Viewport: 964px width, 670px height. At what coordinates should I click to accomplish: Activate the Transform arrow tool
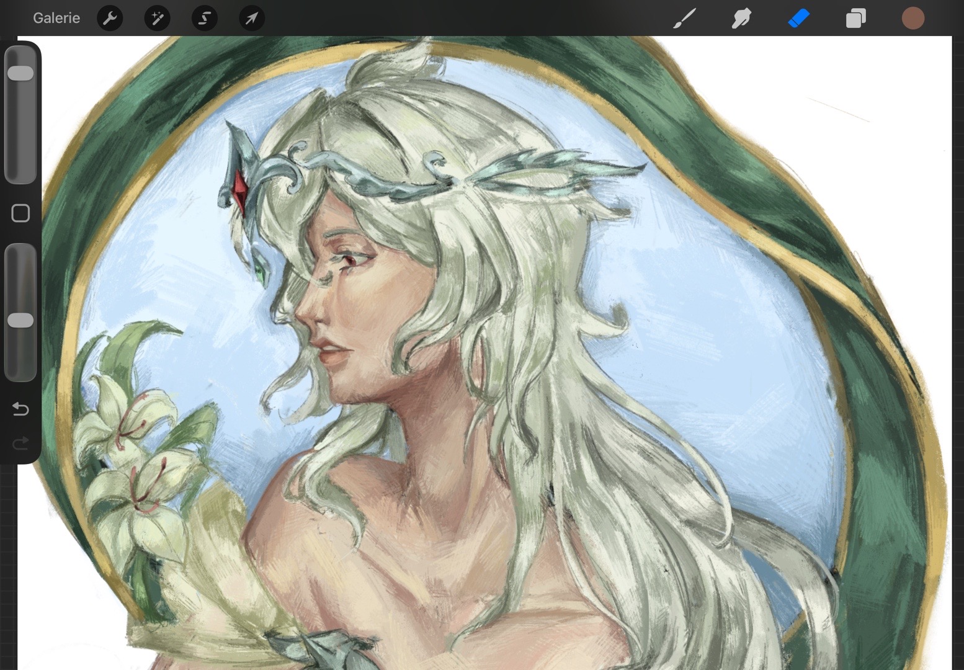(x=252, y=19)
